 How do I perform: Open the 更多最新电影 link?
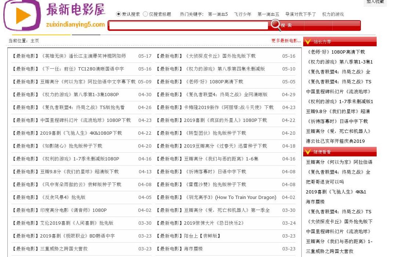286,40
